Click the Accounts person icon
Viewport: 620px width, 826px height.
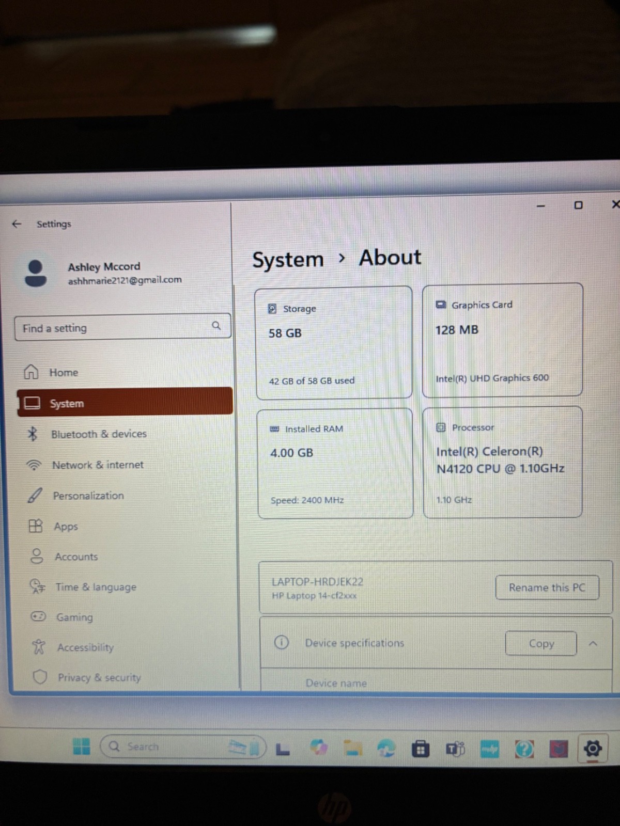(x=37, y=556)
